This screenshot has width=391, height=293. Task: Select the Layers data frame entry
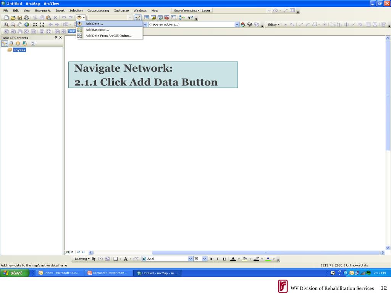point(19,50)
